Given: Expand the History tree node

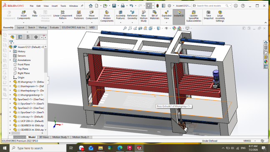Looking at the screenshot, I should [10, 51].
